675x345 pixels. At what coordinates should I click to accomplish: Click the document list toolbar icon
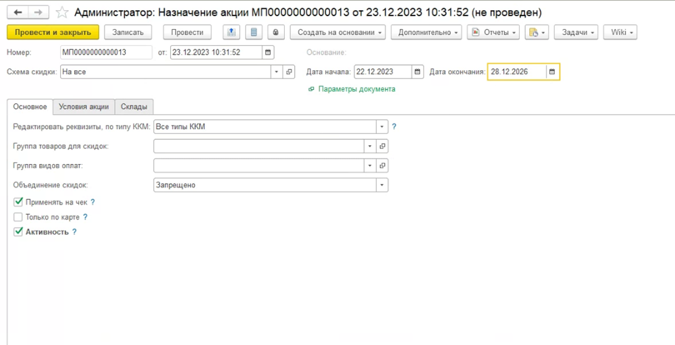(x=253, y=32)
